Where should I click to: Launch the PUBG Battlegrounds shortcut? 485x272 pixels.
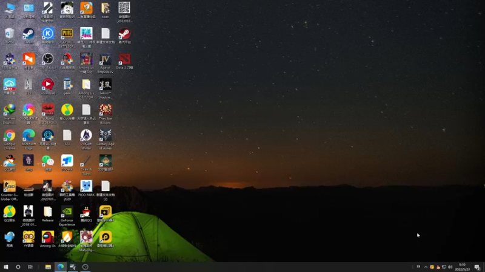67,34
